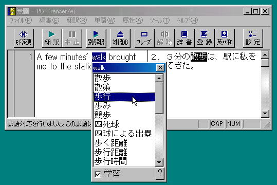Click the PC-Transer app icon in title bar

pos(12,11)
